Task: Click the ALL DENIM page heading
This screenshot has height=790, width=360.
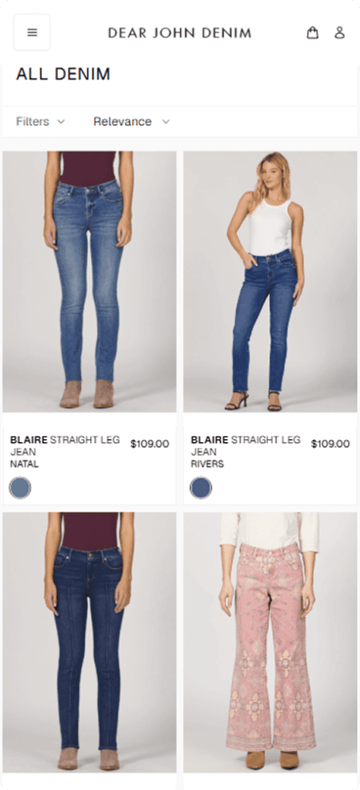Action: pyautogui.click(x=63, y=74)
